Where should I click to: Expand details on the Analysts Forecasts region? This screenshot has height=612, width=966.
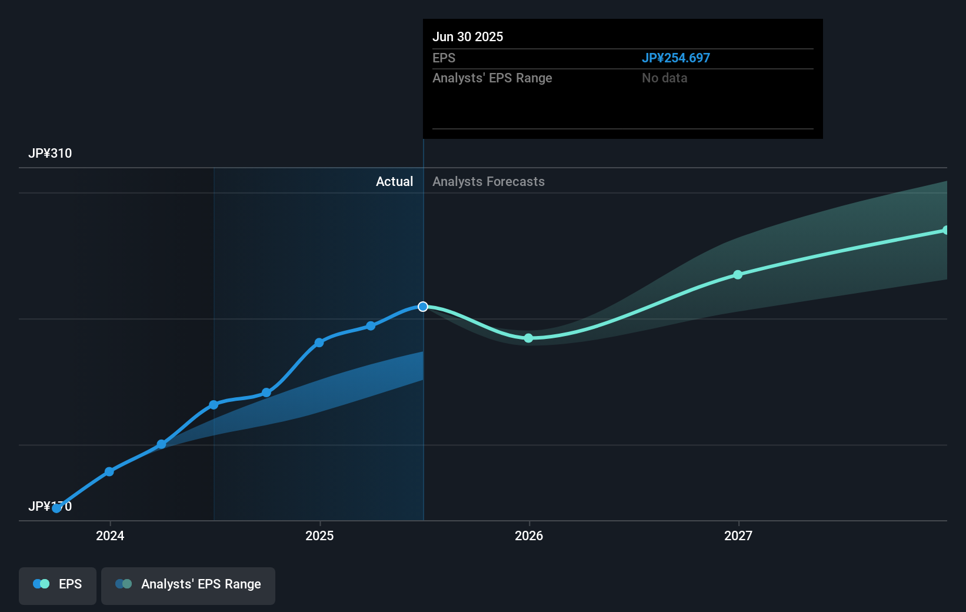pos(488,181)
